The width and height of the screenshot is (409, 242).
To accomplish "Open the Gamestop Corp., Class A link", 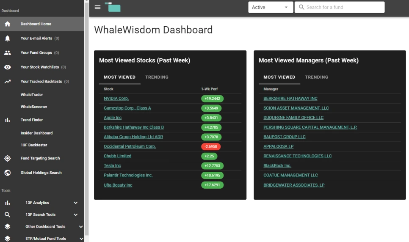I will tap(127, 108).
